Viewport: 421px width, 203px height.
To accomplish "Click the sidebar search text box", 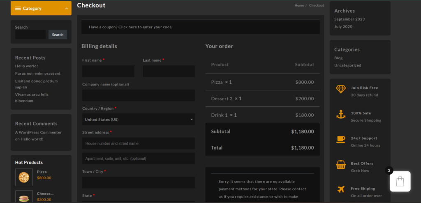I will click(30, 35).
